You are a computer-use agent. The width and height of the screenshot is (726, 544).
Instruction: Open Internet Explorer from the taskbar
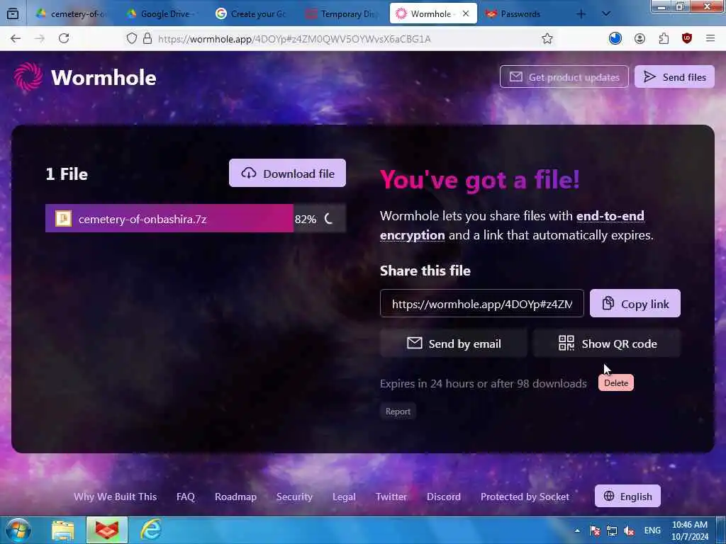point(150,530)
